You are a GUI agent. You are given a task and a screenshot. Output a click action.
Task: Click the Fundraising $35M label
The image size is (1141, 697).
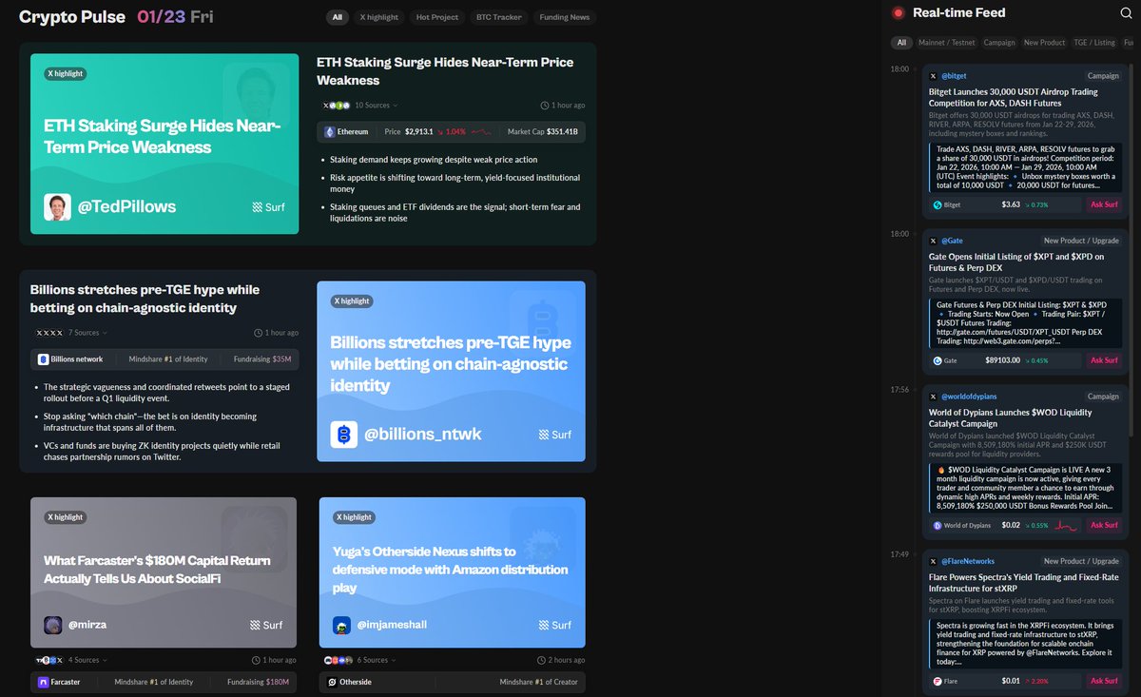262,359
